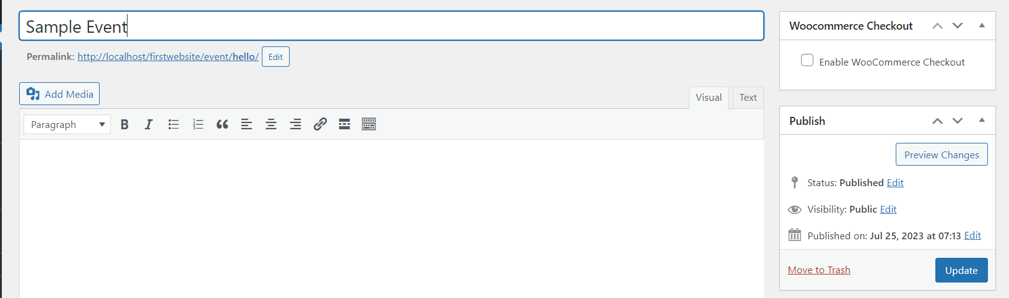The width and height of the screenshot is (1009, 298).
Task: Toggle bold formatting in editor toolbar
Action: [x=124, y=124]
